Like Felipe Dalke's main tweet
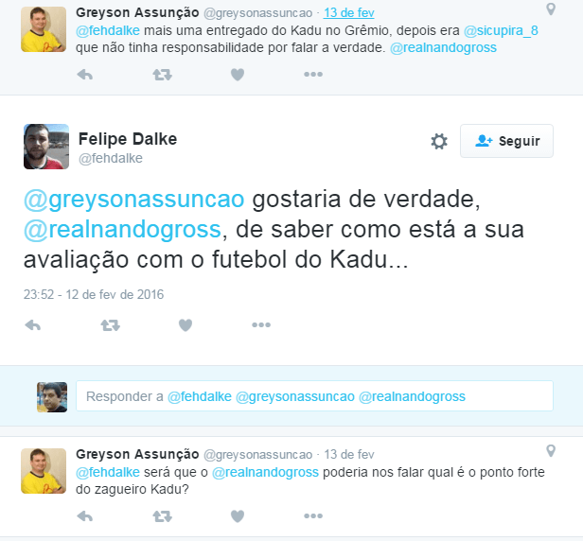The image size is (583, 541). tap(185, 325)
